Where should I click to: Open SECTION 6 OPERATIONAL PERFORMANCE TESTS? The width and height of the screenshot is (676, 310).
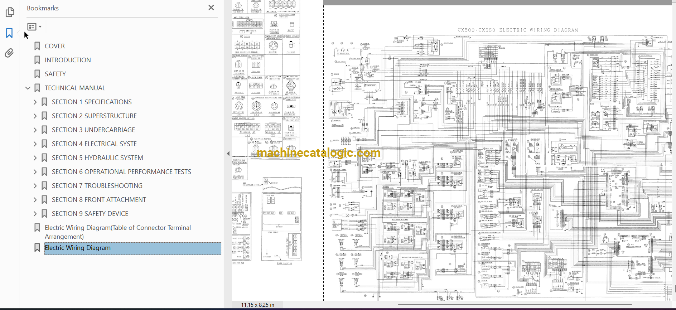[121, 172]
